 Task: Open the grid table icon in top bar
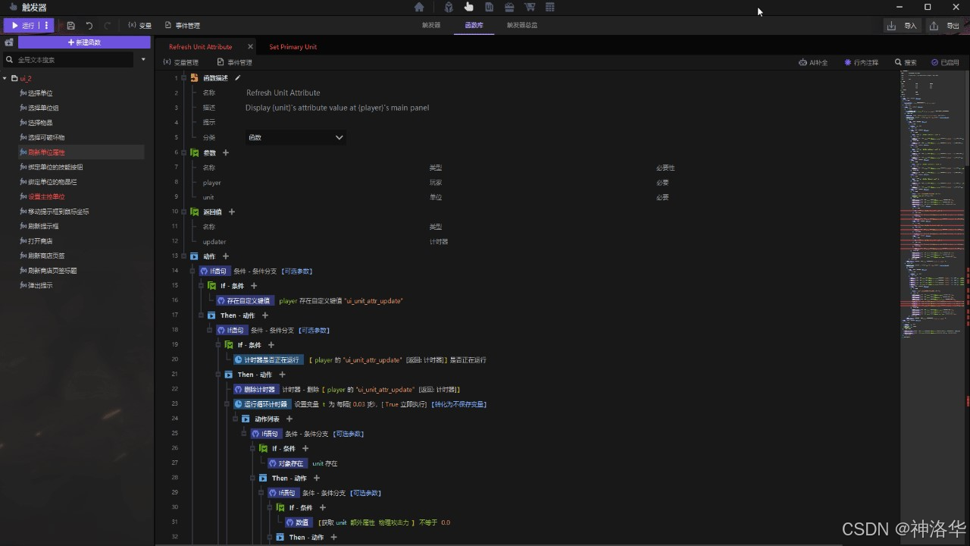click(x=550, y=7)
